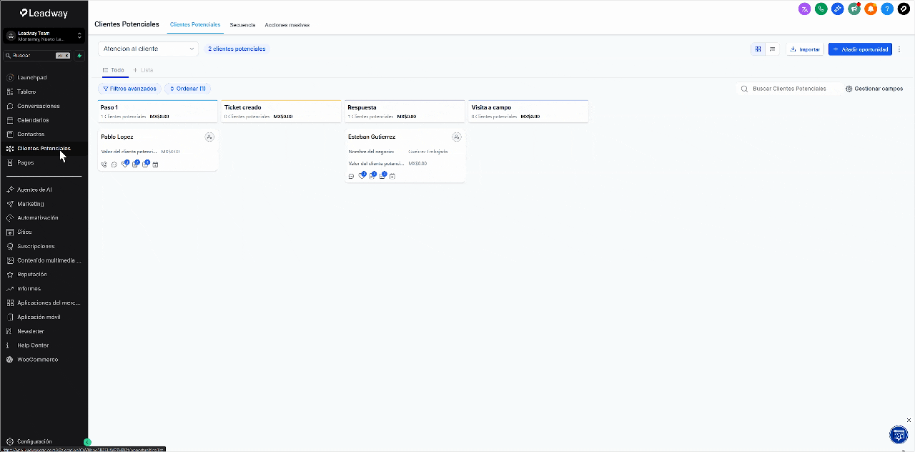Image resolution: width=915 pixels, height=452 pixels.
Task: Open the Ordenar (1) sort dropdown
Action: [187, 89]
